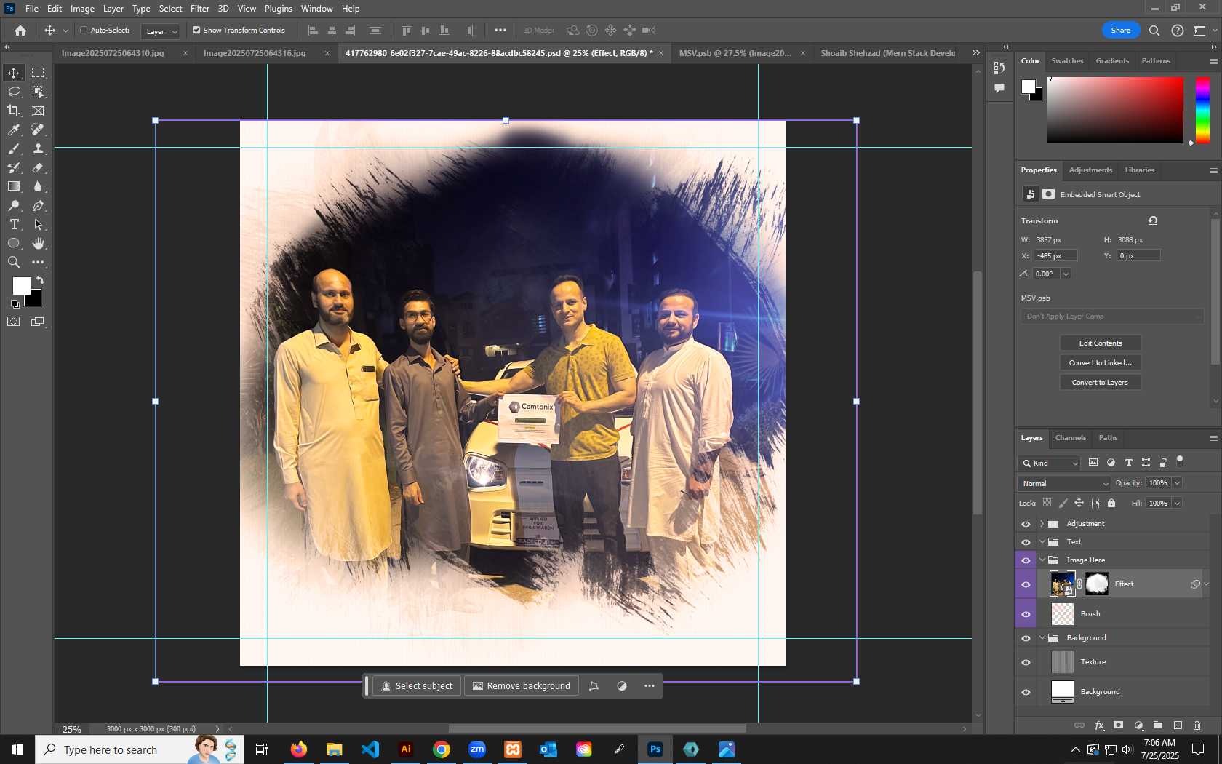Open the Auto-Select Layer dropdown
1222x764 pixels.
(x=161, y=31)
